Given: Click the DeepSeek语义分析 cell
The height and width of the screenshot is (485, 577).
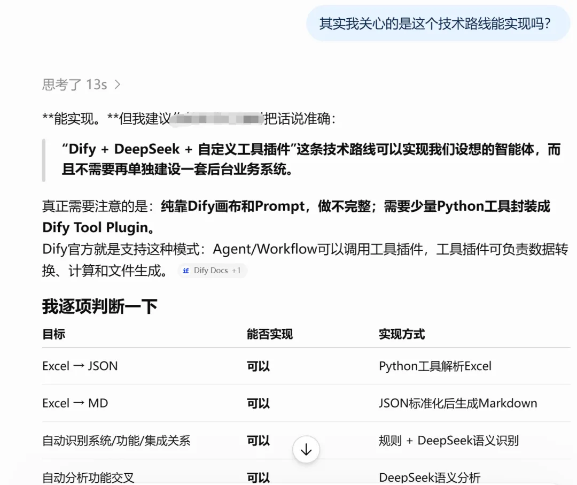Looking at the screenshot, I should click(430, 478).
